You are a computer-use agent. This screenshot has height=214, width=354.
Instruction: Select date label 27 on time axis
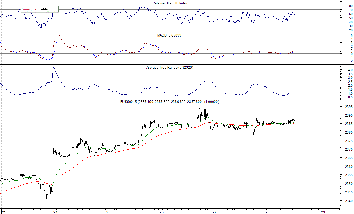pos(214,212)
